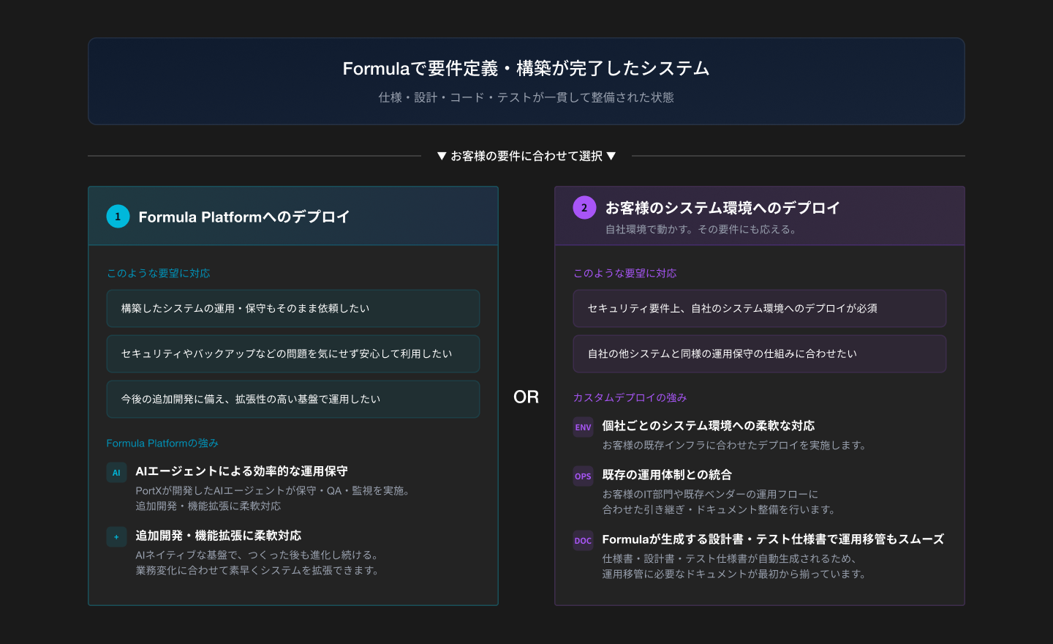Click the OPS icon badge
This screenshot has height=644, width=1053.
tap(583, 476)
